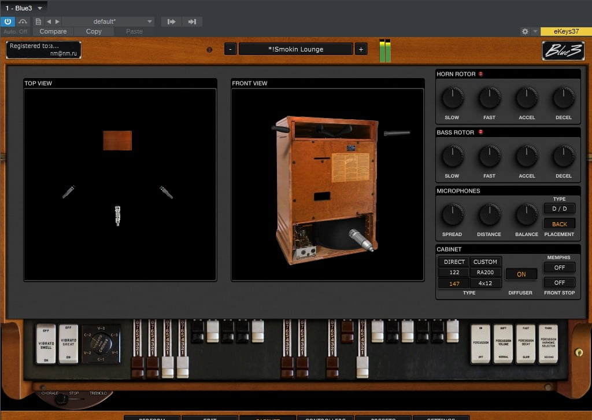
Task: Open the microphone Type D / D selector
Action: 560,208
